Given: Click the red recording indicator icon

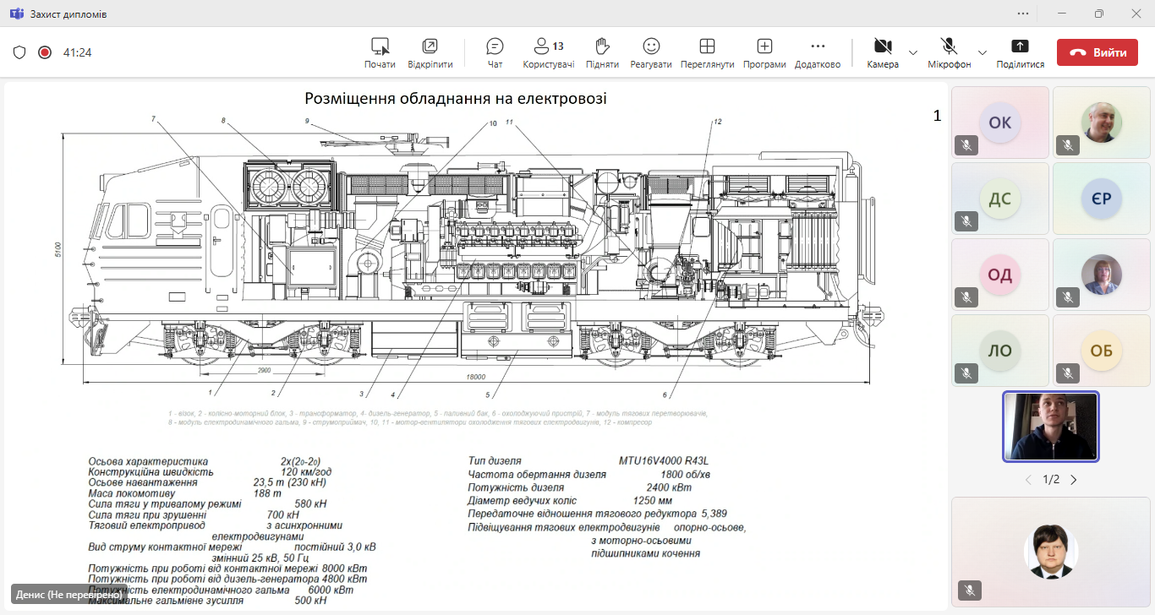Looking at the screenshot, I should point(45,52).
